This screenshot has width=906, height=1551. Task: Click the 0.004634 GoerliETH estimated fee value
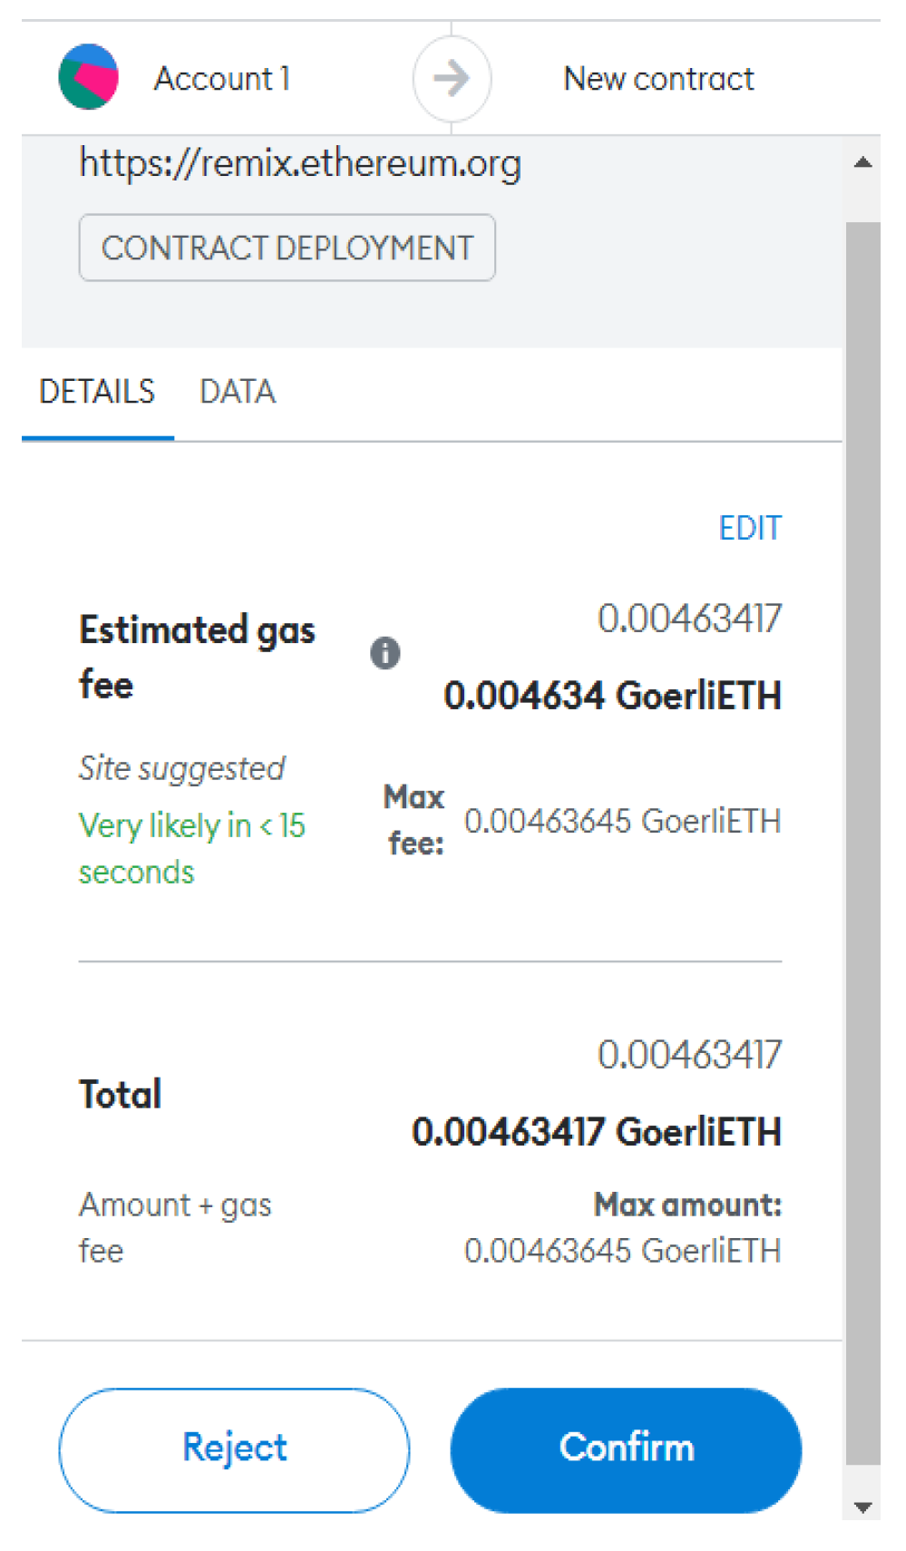coord(612,696)
